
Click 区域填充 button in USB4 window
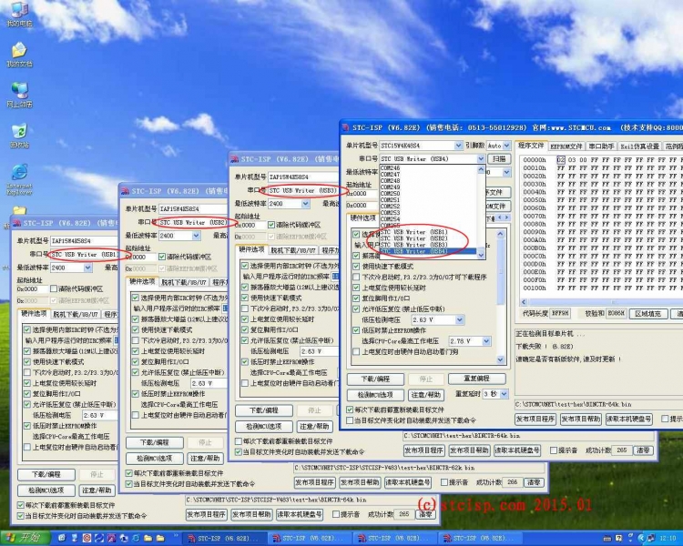(647, 313)
